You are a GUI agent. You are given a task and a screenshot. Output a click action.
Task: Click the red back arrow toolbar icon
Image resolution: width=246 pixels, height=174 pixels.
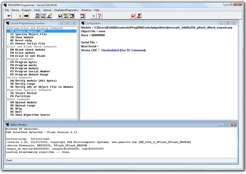click(x=9, y=16)
